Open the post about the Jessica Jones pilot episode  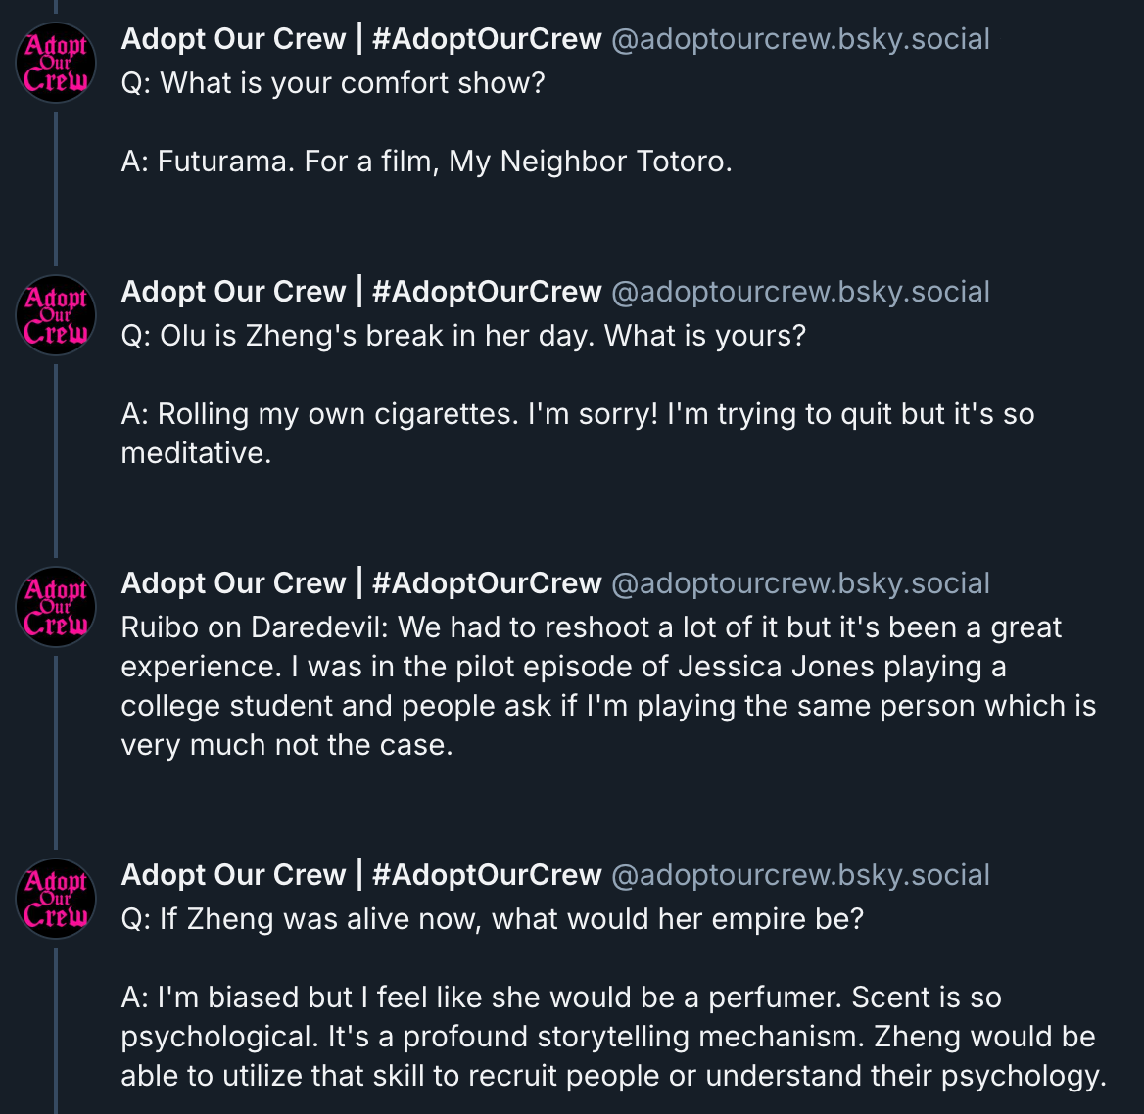point(607,685)
